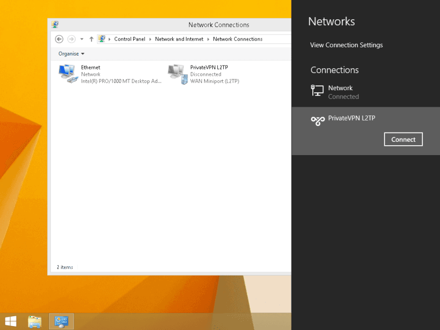Open File Explorer from the taskbar
440x330 pixels.
tap(35, 321)
